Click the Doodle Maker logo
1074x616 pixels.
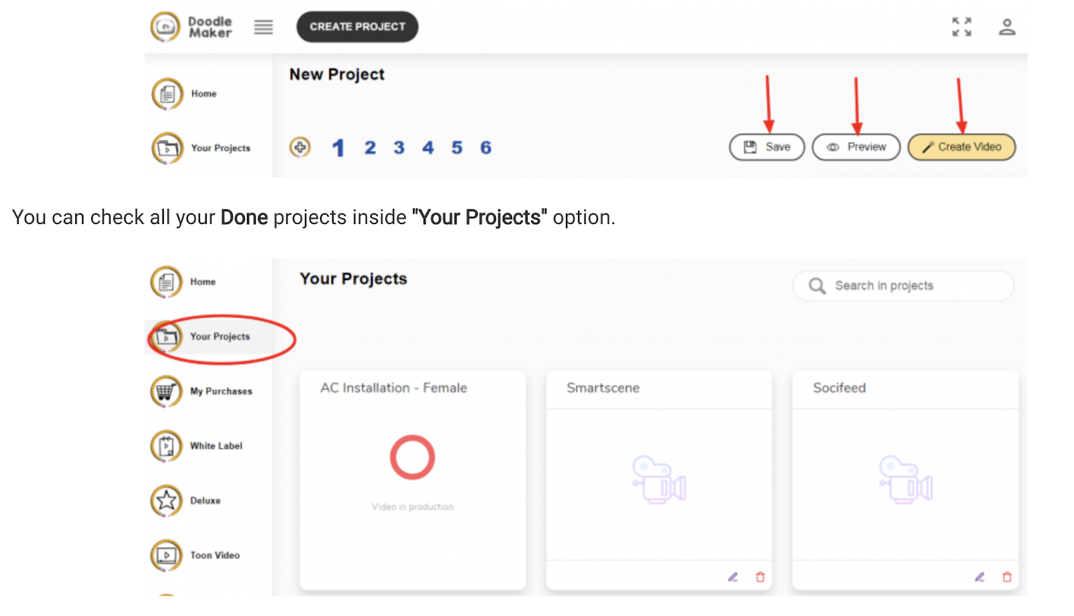pos(191,27)
